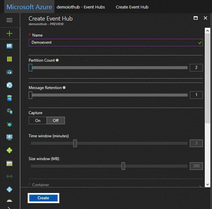Expand the Container selector chevron

point(200,187)
